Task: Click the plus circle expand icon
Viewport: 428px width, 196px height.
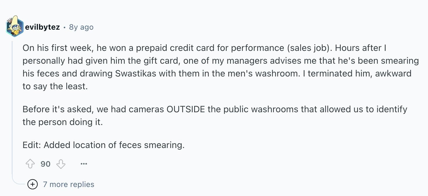Action: point(32,184)
